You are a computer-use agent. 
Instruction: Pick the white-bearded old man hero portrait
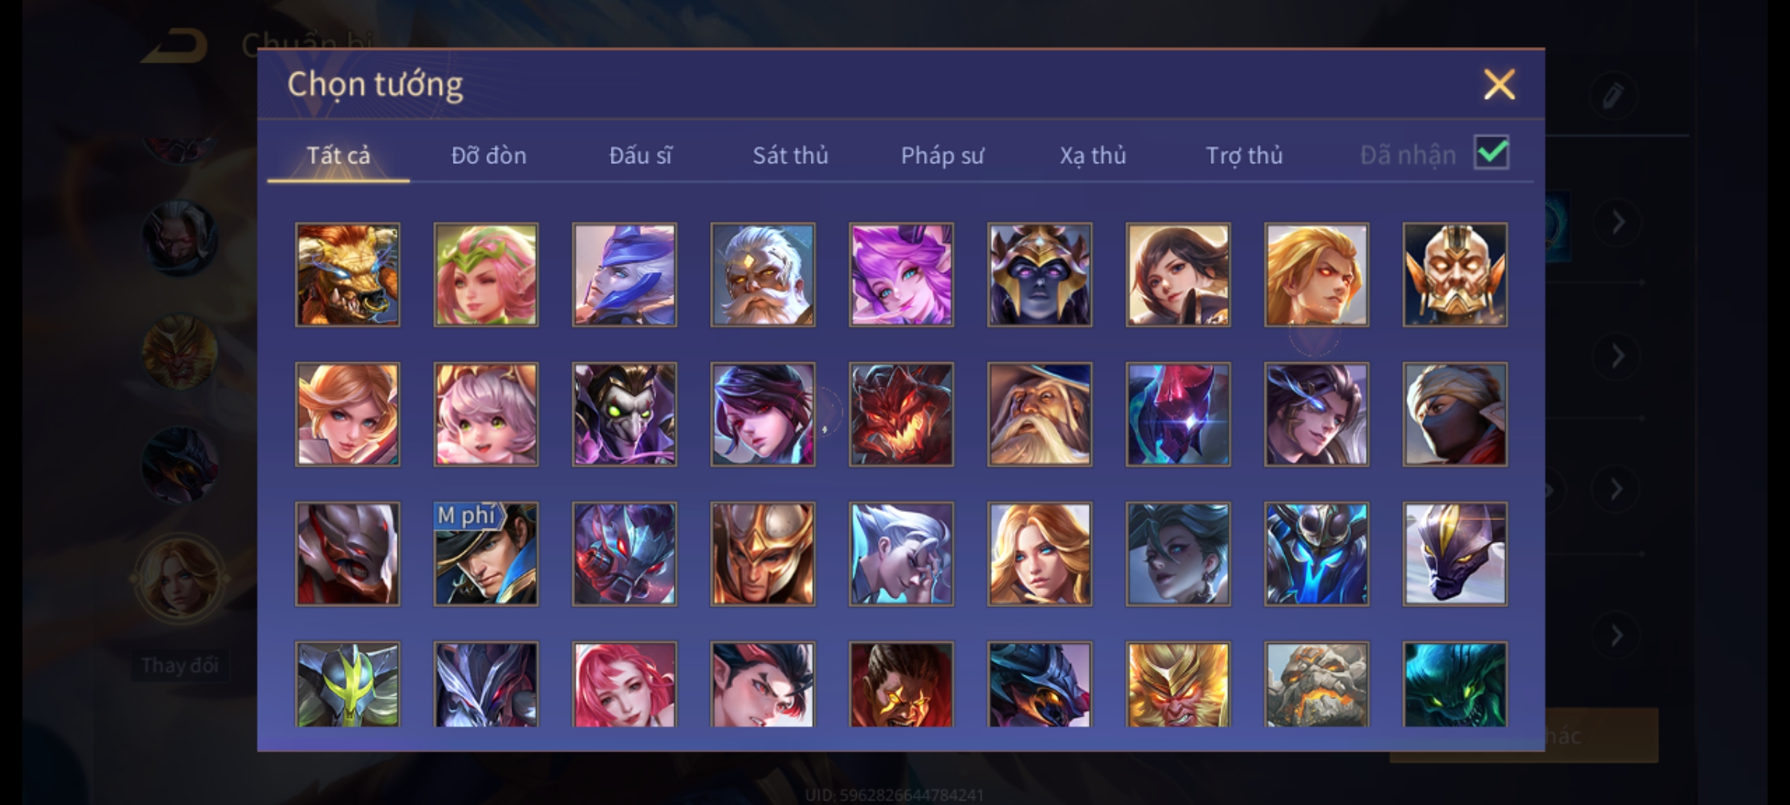[762, 274]
